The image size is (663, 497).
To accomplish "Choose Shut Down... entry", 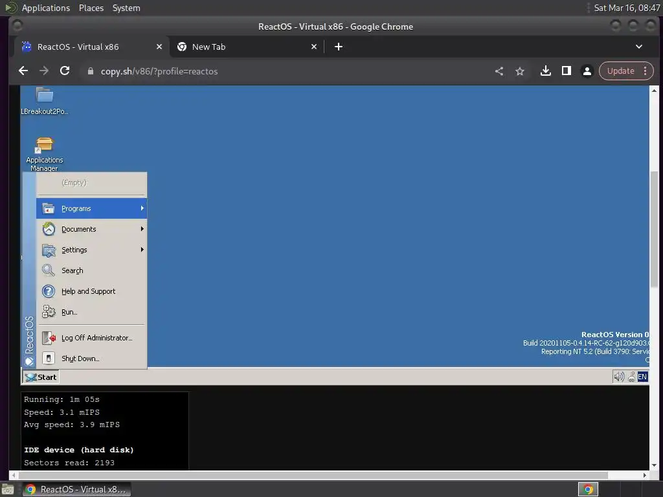I will tap(91, 359).
